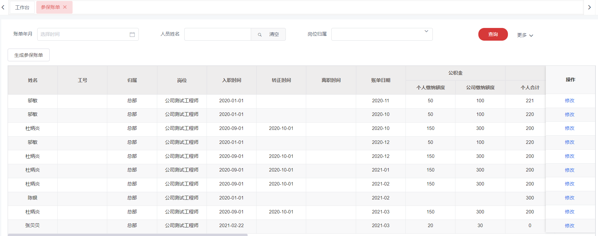The image size is (598, 236).
Task: Click 修改 for the 张贝贝 row
Action: click(x=569, y=226)
